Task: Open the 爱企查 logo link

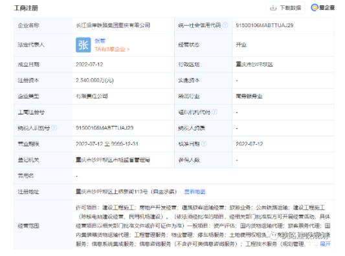Action: pos(323,8)
